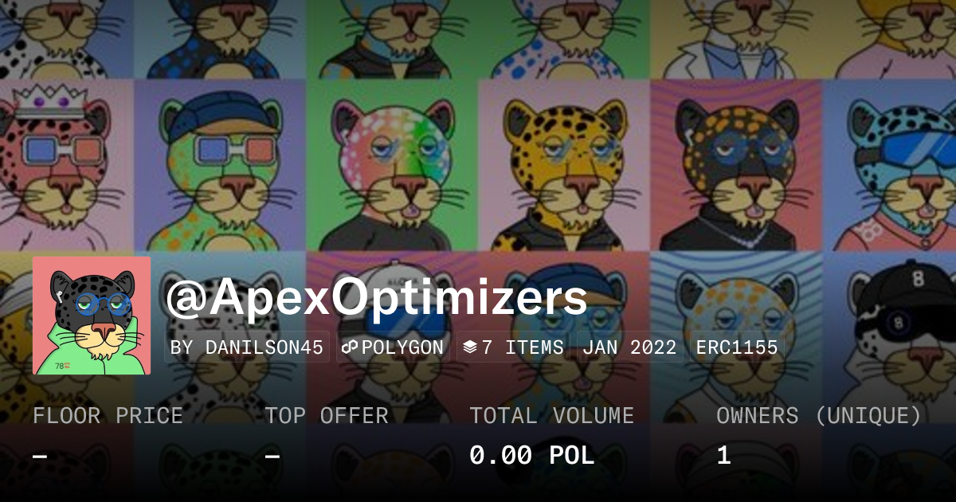This screenshot has width=956, height=502.
Task: Open the cat wearing 8-ball black cap
Action: 889,336
